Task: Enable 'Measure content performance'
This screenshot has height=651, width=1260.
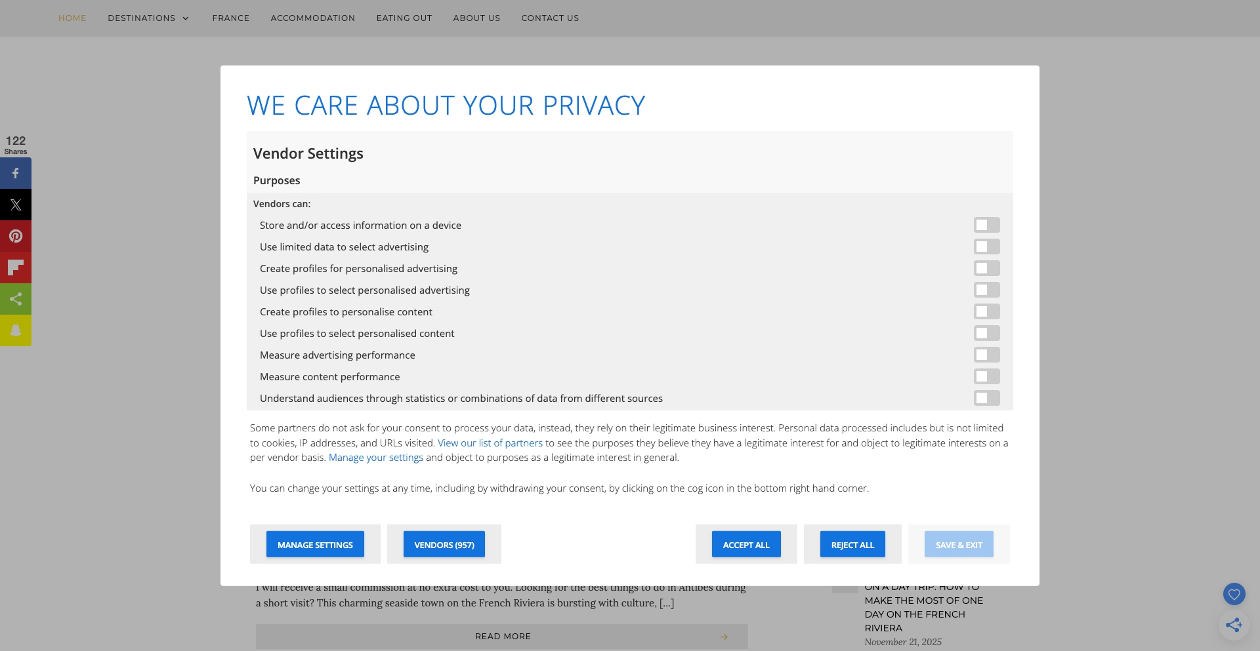Action: pyautogui.click(x=987, y=376)
